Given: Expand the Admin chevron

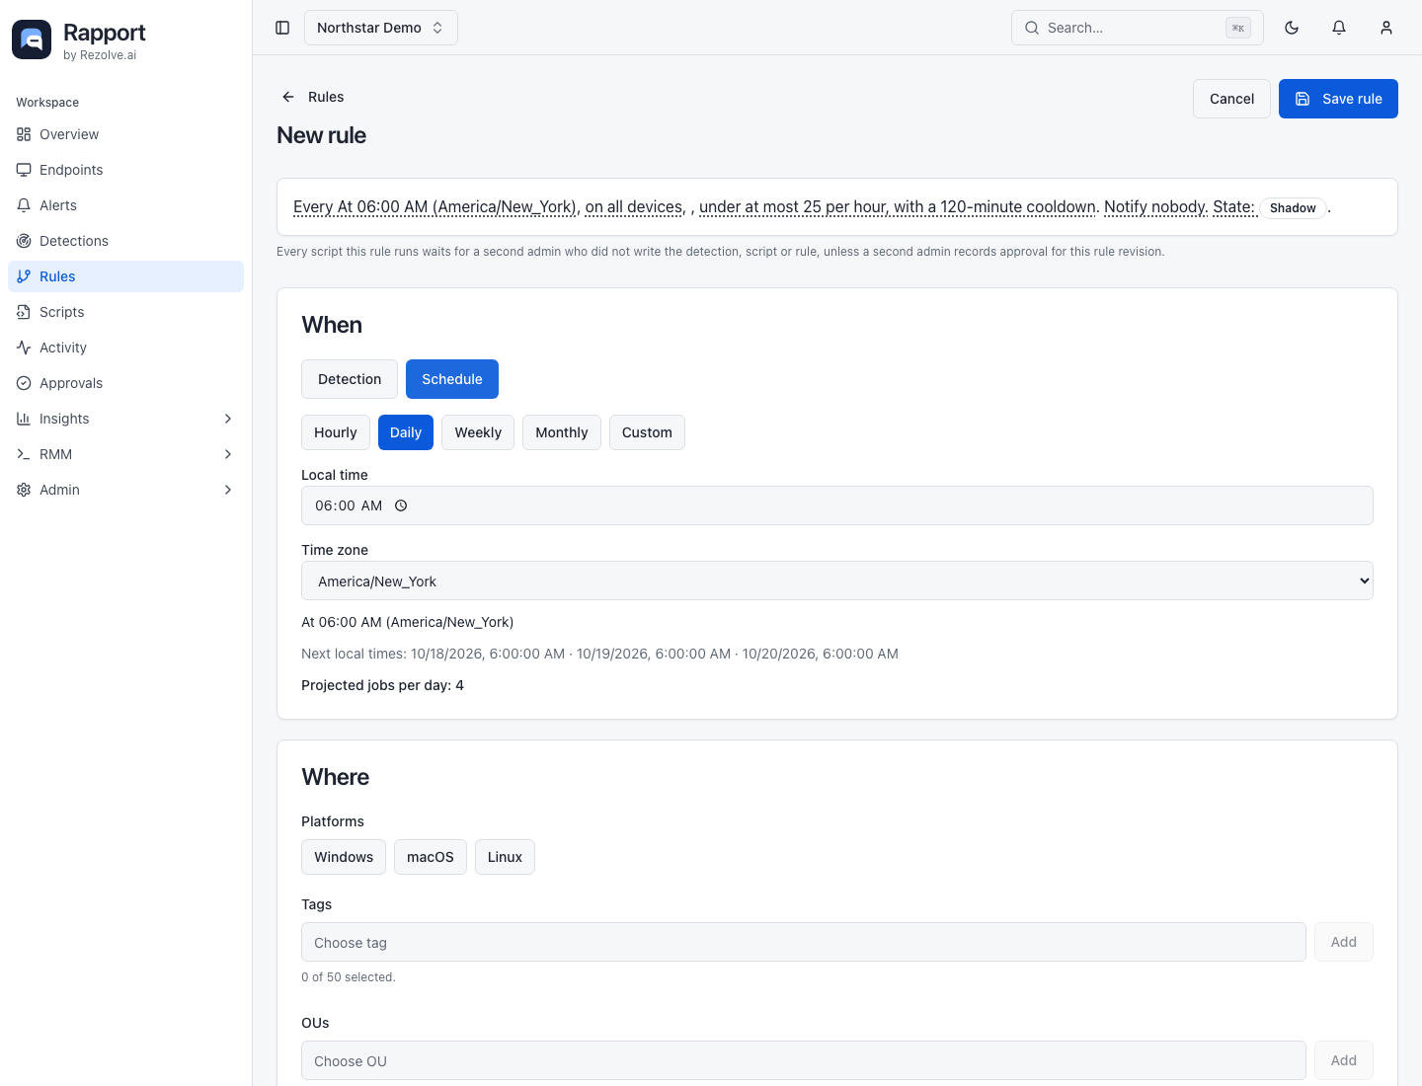Looking at the screenshot, I should point(228,490).
